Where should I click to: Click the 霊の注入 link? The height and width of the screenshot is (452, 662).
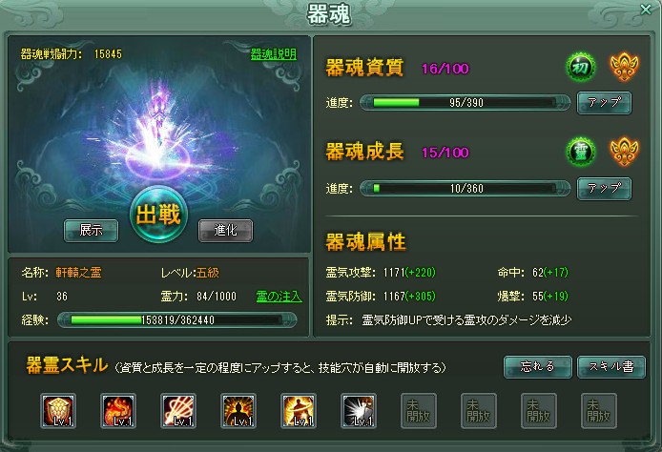(x=279, y=297)
